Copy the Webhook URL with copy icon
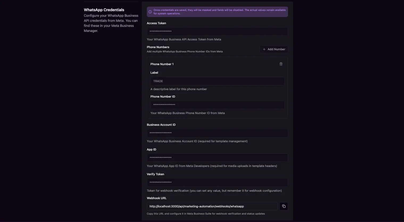404x222 pixels. pos(284,206)
